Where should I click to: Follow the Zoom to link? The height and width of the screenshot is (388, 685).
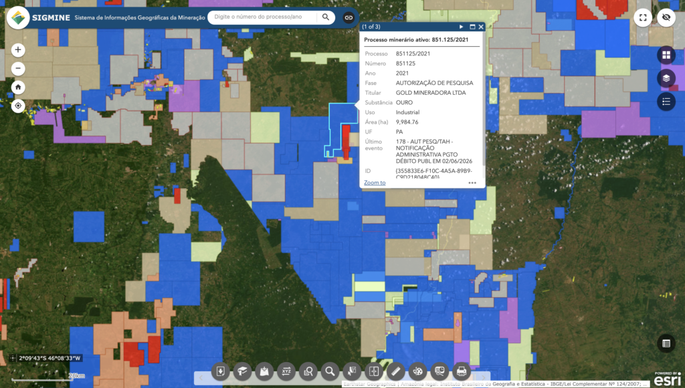coord(375,183)
